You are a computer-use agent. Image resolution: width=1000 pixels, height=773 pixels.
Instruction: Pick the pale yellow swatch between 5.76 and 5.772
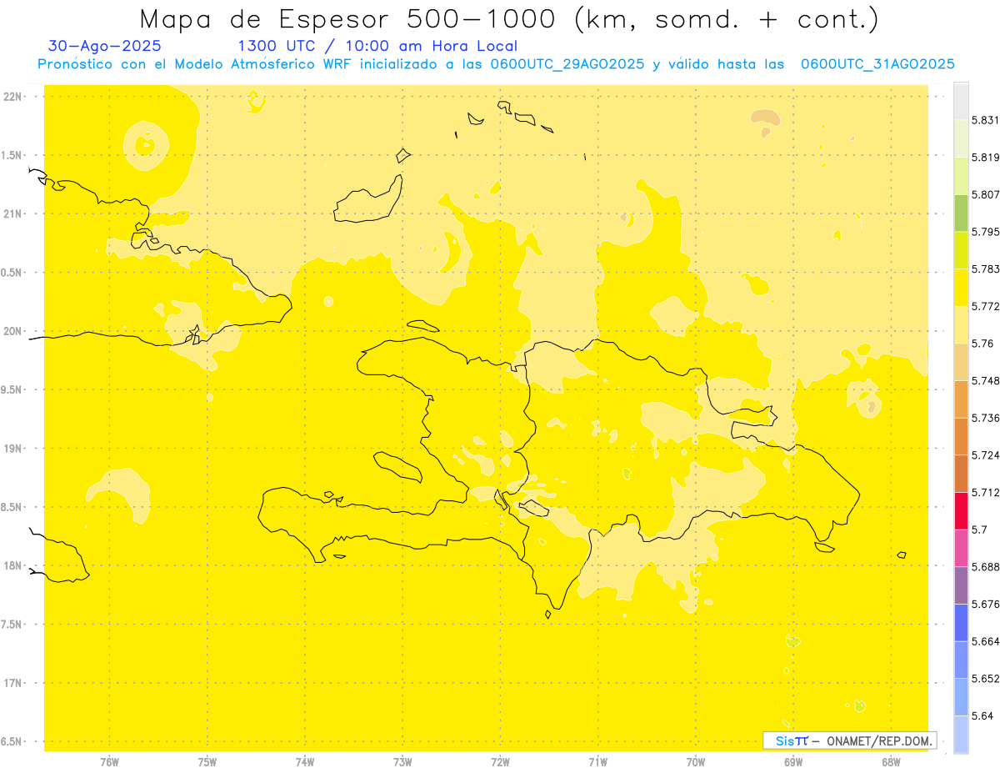[961, 324]
